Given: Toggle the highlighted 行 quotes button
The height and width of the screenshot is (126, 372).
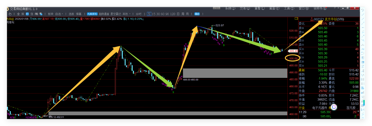Looking at the screenshot, I should pos(27,14).
